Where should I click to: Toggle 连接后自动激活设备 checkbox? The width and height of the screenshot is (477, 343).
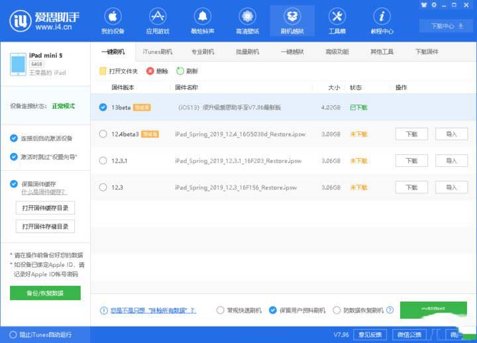(14, 138)
